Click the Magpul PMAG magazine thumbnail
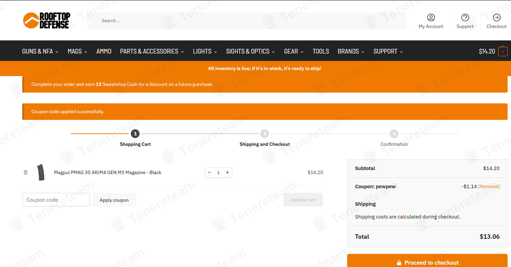 pos(41,172)
